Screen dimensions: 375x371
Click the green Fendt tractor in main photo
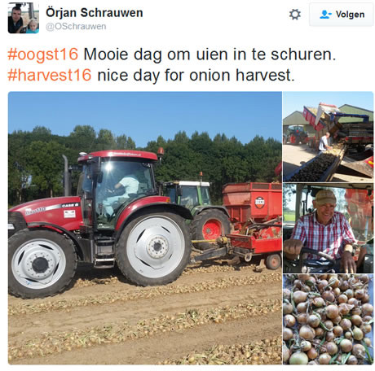tap(197, 206)
